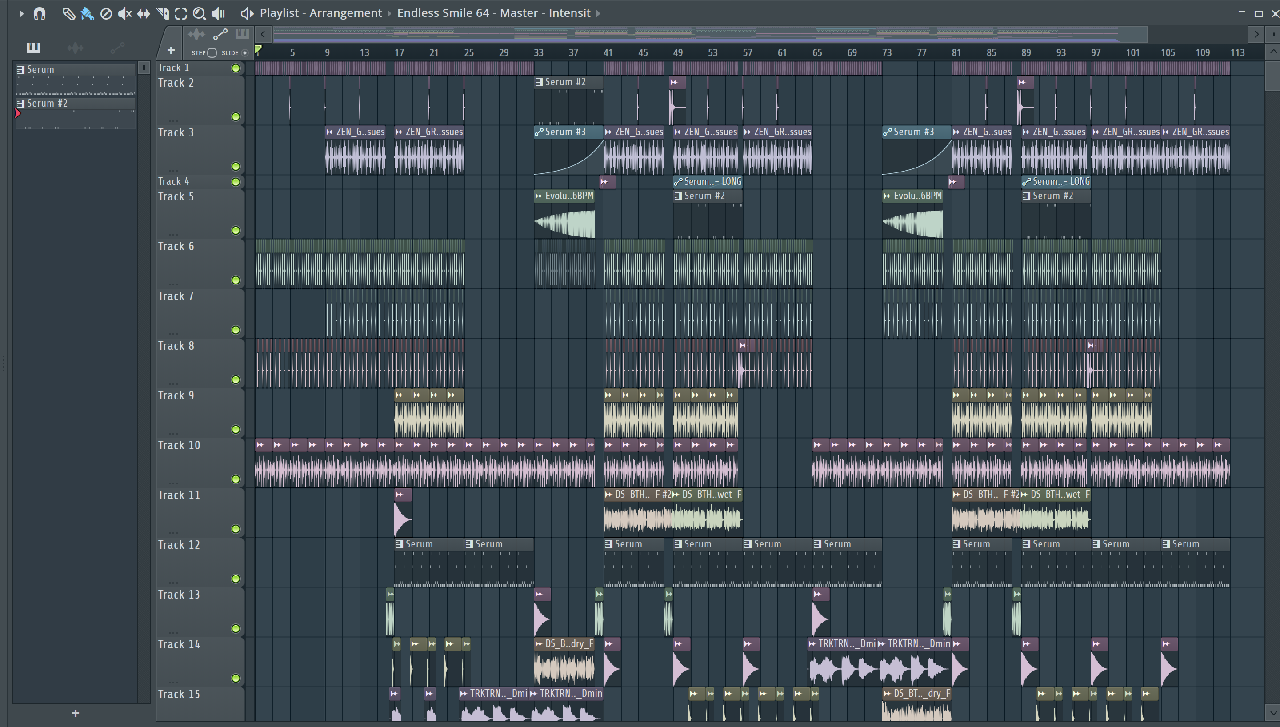This screenshot has height=727, width=1280.
Task: Mute Track 2 with its green LED
Action: coord(236,116)
